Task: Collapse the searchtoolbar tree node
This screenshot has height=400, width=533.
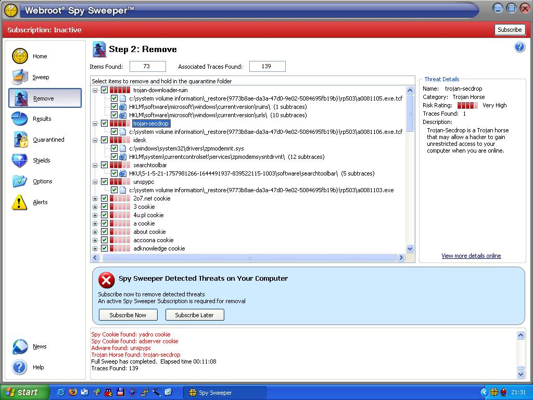Action: [x=95, y=165]
